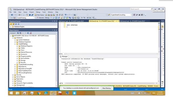
Task: Collapse the CrashItTesting database node
Action: (x=15, y=44)
